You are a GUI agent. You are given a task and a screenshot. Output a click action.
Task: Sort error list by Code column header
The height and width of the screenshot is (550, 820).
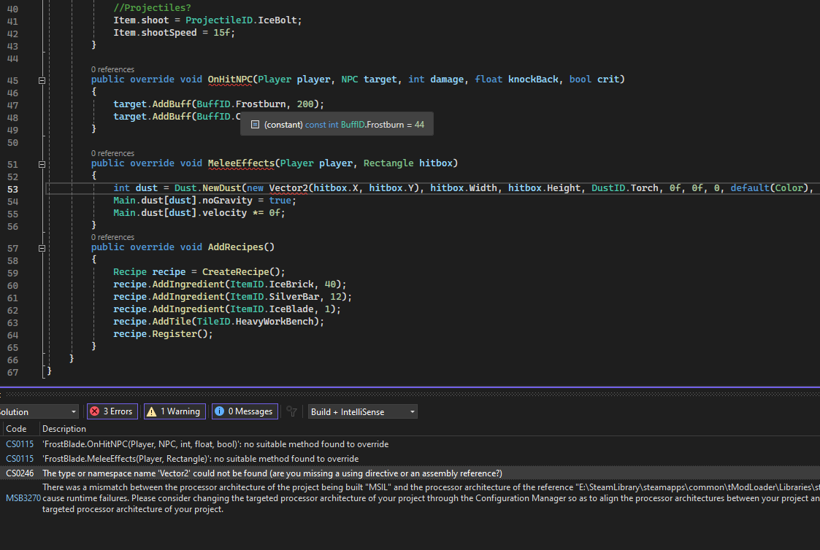click(16, 429)
